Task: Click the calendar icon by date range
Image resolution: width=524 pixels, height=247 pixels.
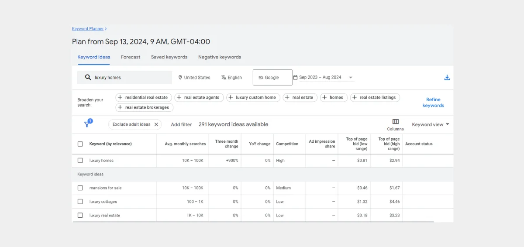Action: (x=295, y=77)
